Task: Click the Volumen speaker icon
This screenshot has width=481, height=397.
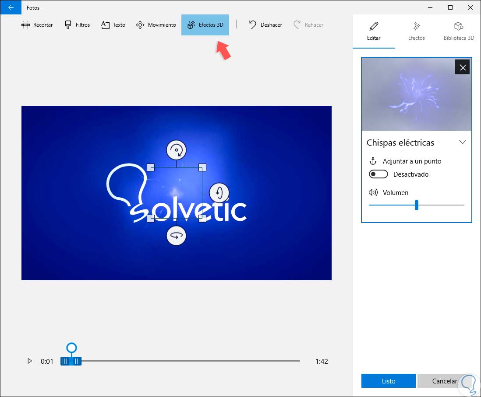Action: point(373,192)
